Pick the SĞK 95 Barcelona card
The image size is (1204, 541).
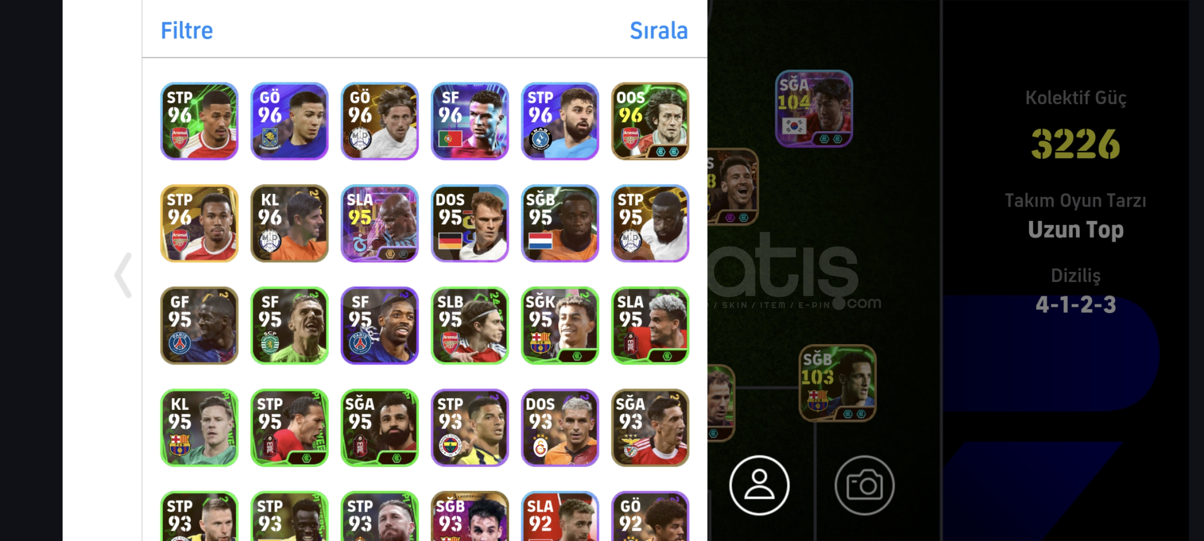click(560, 326)
